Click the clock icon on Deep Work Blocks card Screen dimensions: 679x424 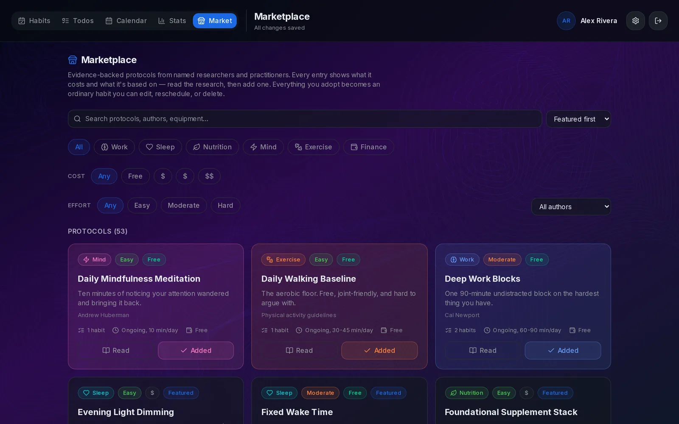[487, 330]
